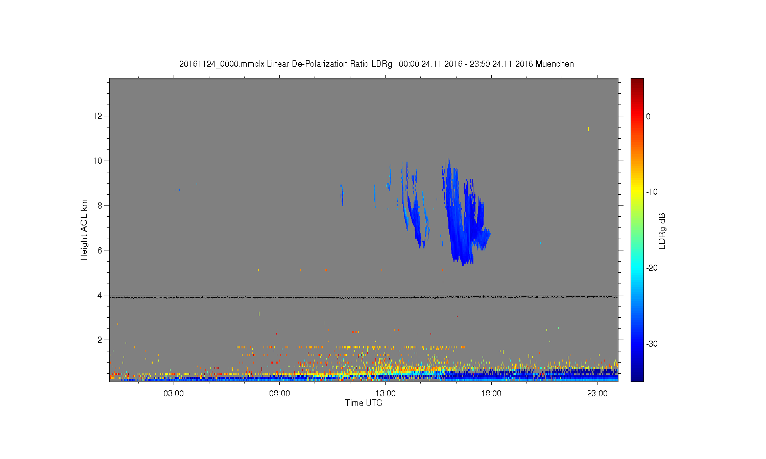Screen dimensions: 766x459
Task: Click the 'Time UTC' x-axis label
Action: 364,403
